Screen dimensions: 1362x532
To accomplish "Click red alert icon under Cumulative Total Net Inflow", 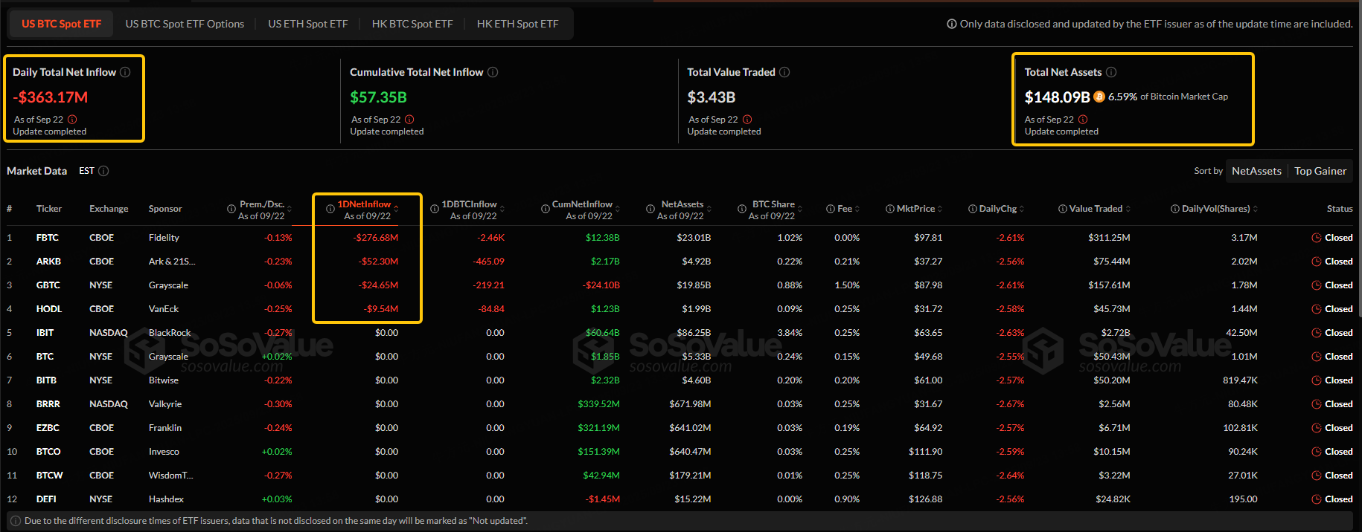I will (409, 120).
